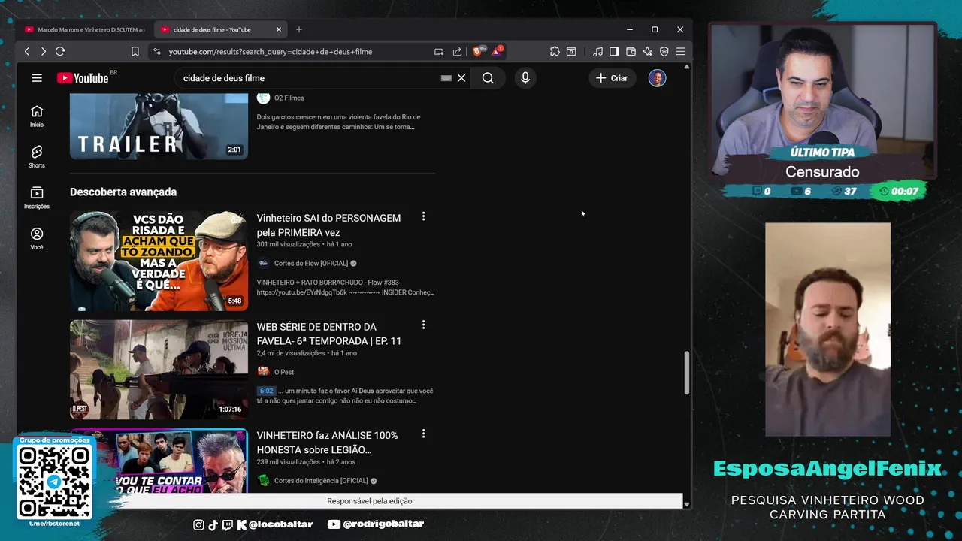Viewport: 962px width, 541px height.
Task: Go to Início in YouTube sidebar
Action: pos(37,116)
